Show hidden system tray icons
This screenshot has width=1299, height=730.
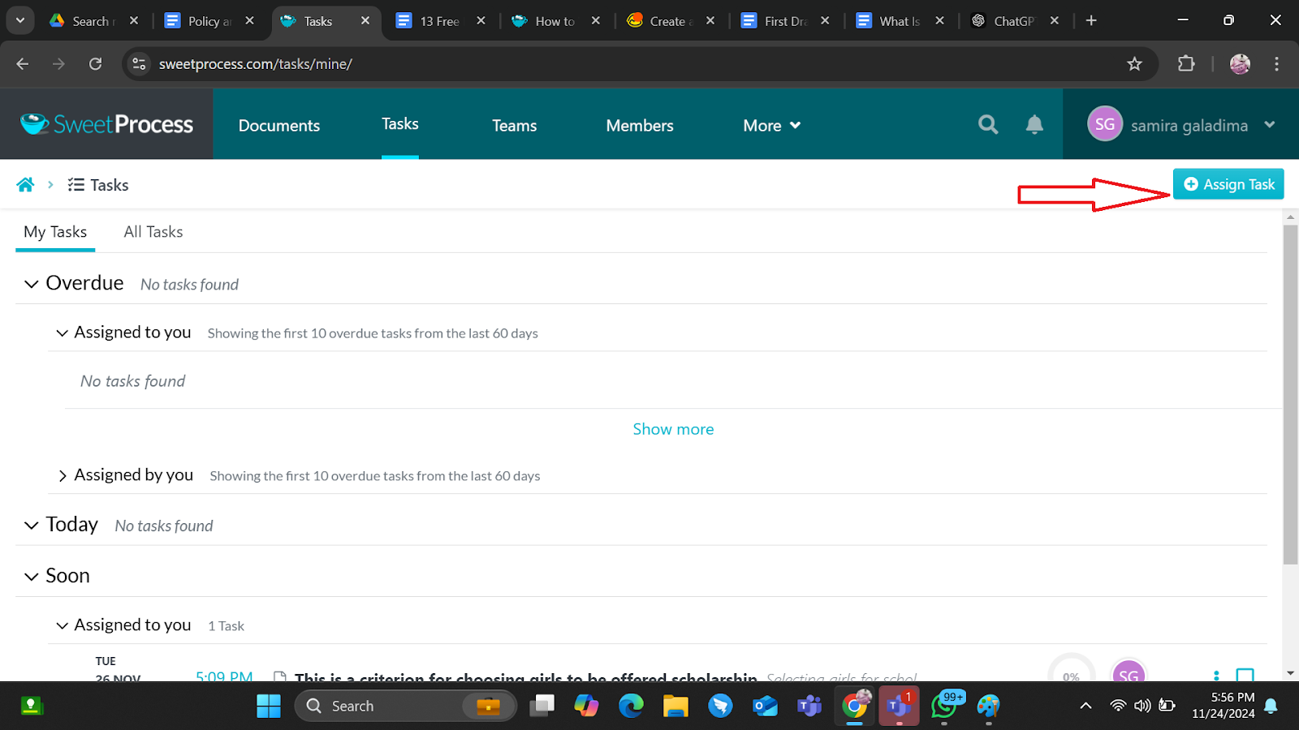pos(1085,706)
